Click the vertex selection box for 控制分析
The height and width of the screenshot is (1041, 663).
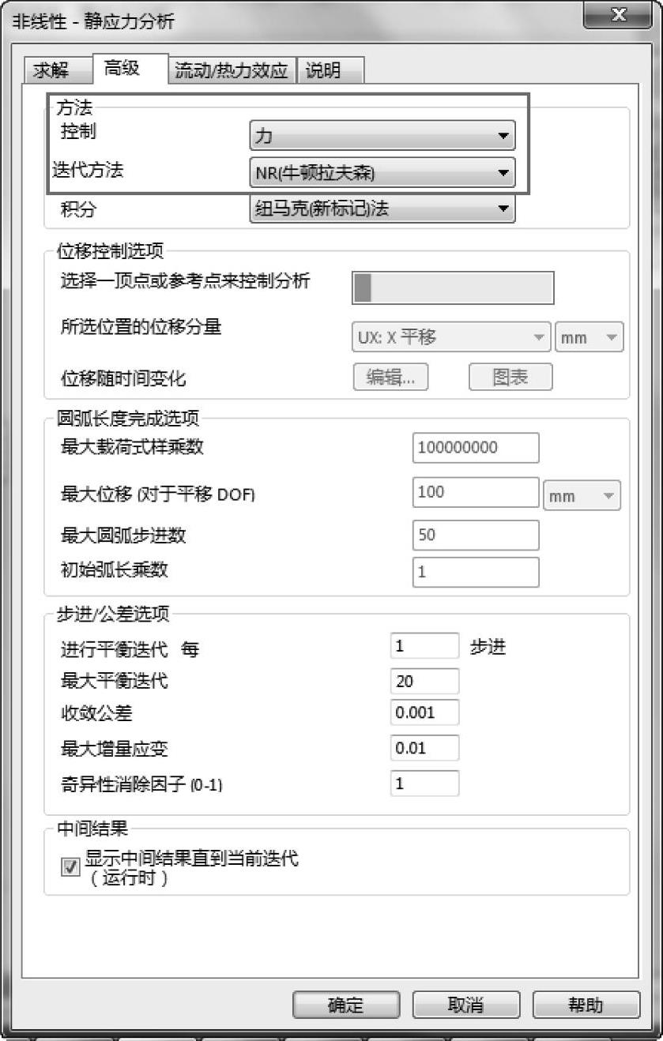[453, 287]
